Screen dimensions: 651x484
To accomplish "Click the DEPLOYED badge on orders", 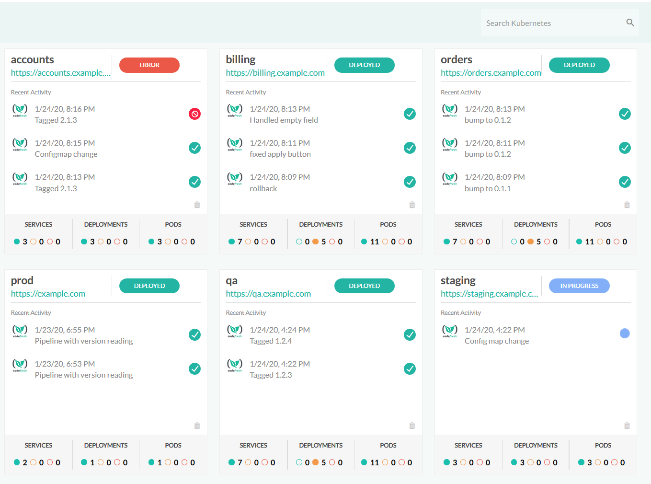I will pos(579,65).
